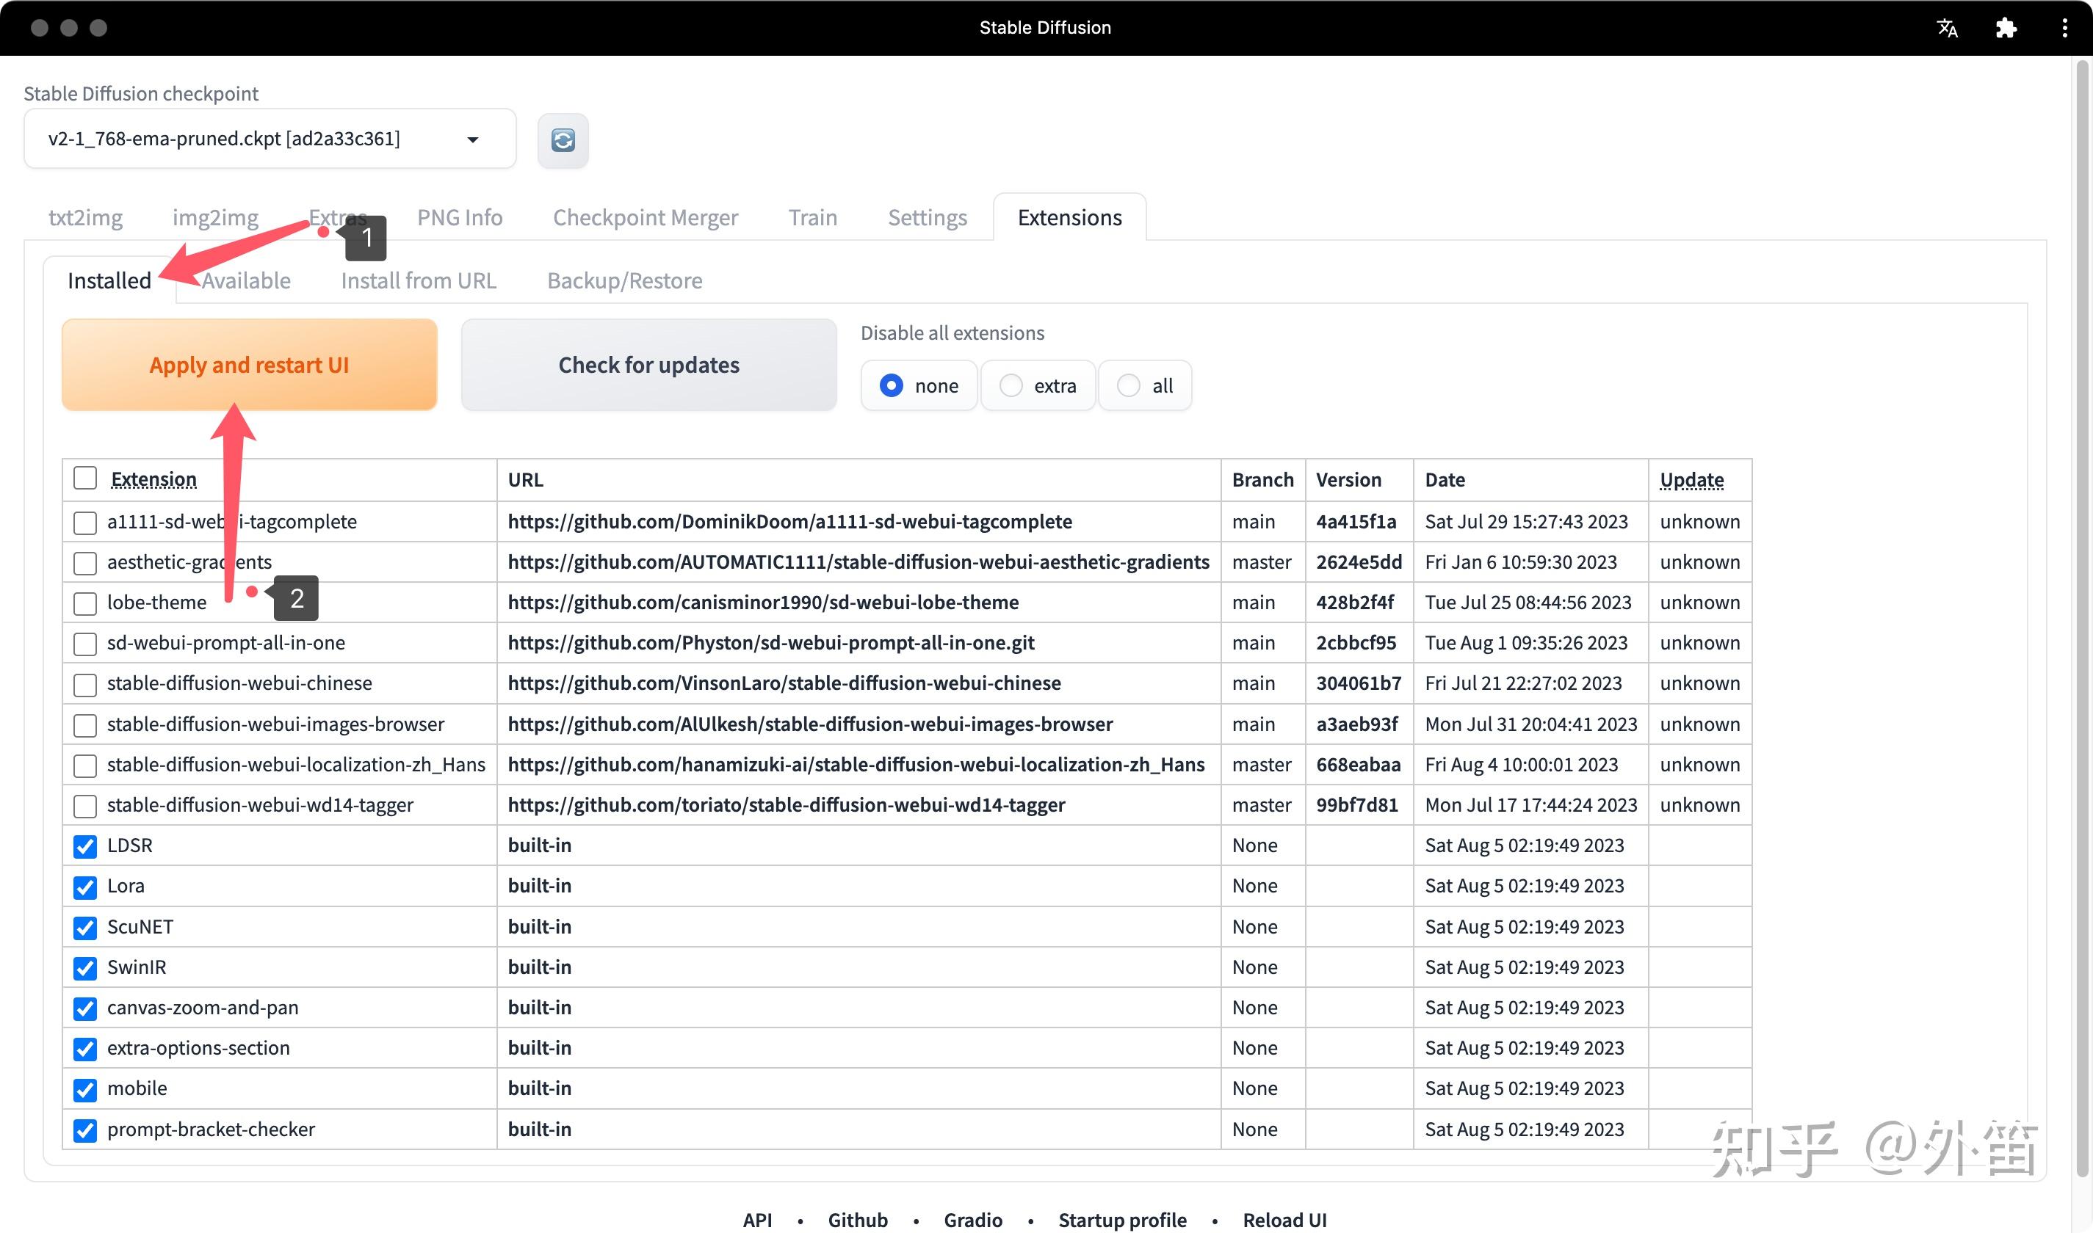Click the translate icon in title bar

(1947, 27)
